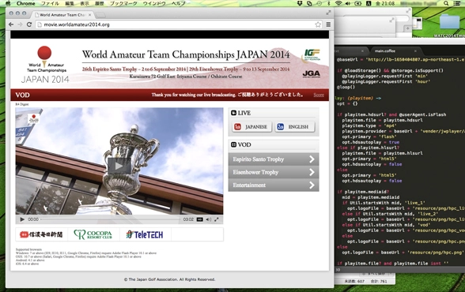Watch live stream in ENGLISH
This screenshot has width=465, height=292.
294,127
